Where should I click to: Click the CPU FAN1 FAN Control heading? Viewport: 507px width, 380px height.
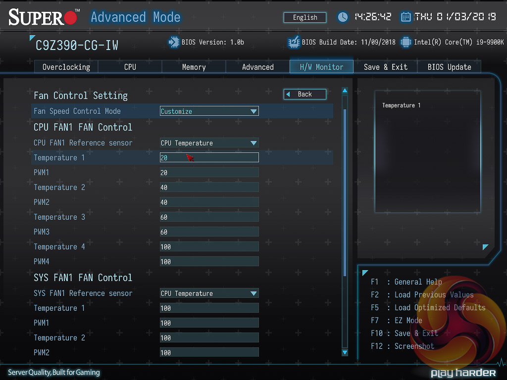(x=83, y=127)
